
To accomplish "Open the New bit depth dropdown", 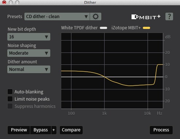I will (29, 37).
